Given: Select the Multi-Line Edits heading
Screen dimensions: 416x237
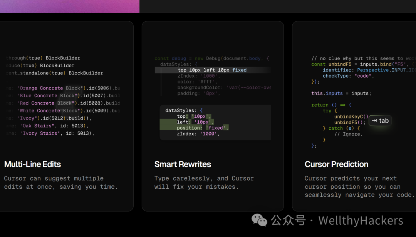Looking at the screenshot, I should coord(32,164).
